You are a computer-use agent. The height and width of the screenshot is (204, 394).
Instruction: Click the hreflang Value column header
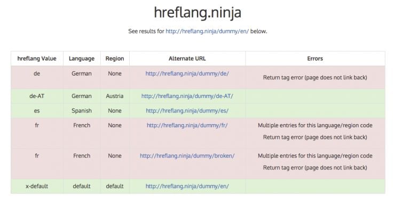pos(37,59)
